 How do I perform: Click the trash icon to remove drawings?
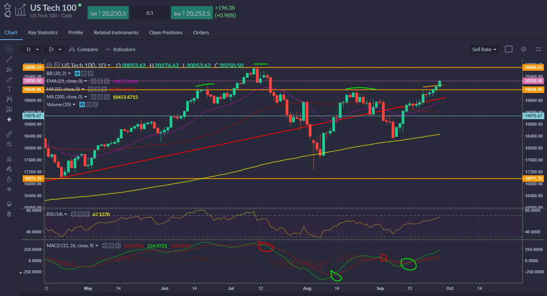pos(9,214)
